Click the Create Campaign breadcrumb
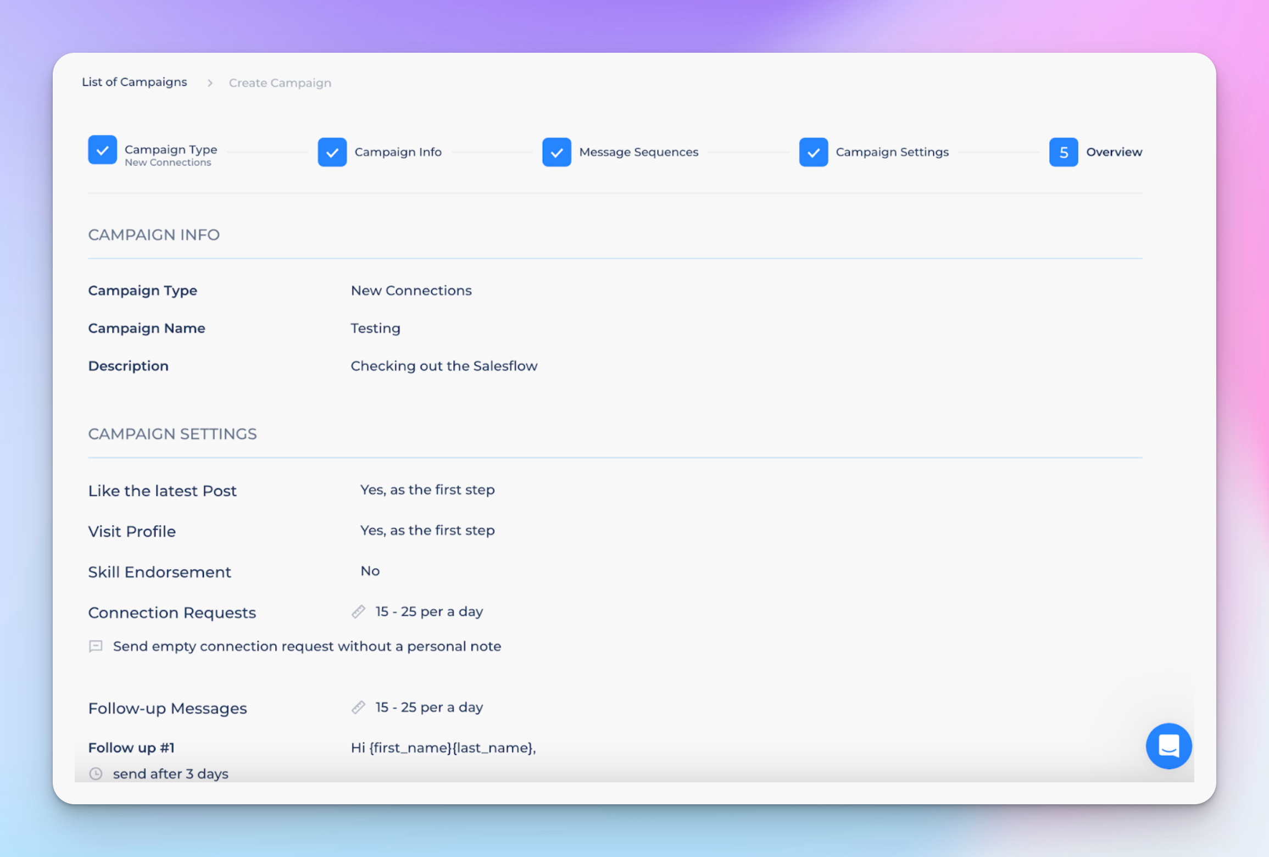Image resolution: width=1269 pixels, height=857 pixels. [280, 83]
